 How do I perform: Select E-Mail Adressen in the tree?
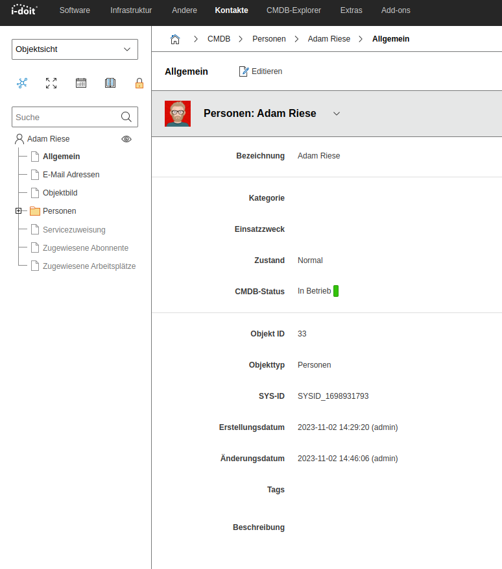[x=71, y=175]
